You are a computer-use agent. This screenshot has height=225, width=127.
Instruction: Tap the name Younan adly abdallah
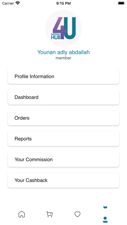click(63, 52)
